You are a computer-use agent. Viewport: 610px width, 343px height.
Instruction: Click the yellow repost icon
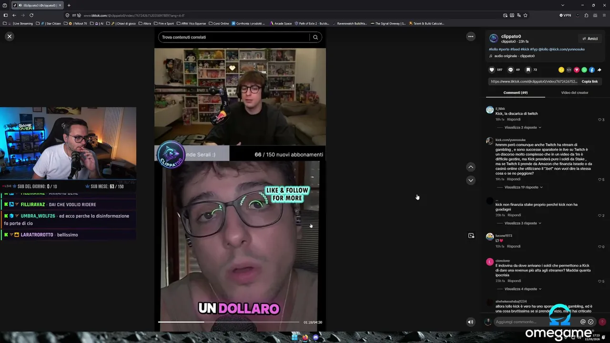coord(561,70)
